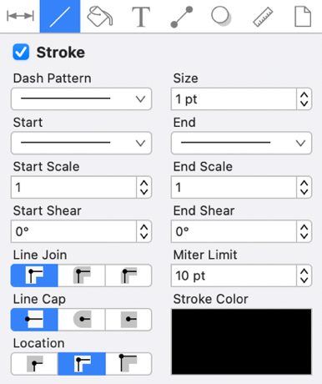
Task: Open the End arrowhead dropdown
Action: coord(241,143)
